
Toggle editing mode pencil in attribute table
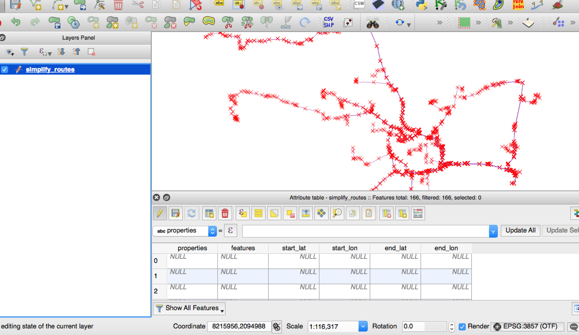coord(160,213)
